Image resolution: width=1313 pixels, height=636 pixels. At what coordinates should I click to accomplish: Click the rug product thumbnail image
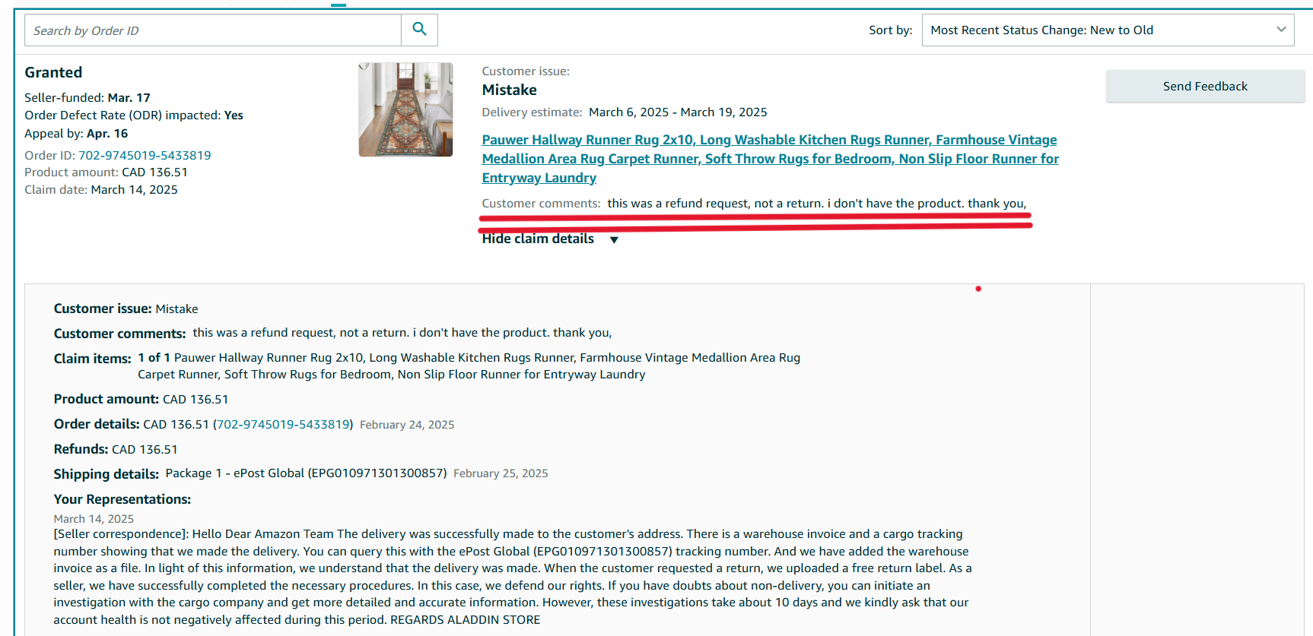click(405, 109)
